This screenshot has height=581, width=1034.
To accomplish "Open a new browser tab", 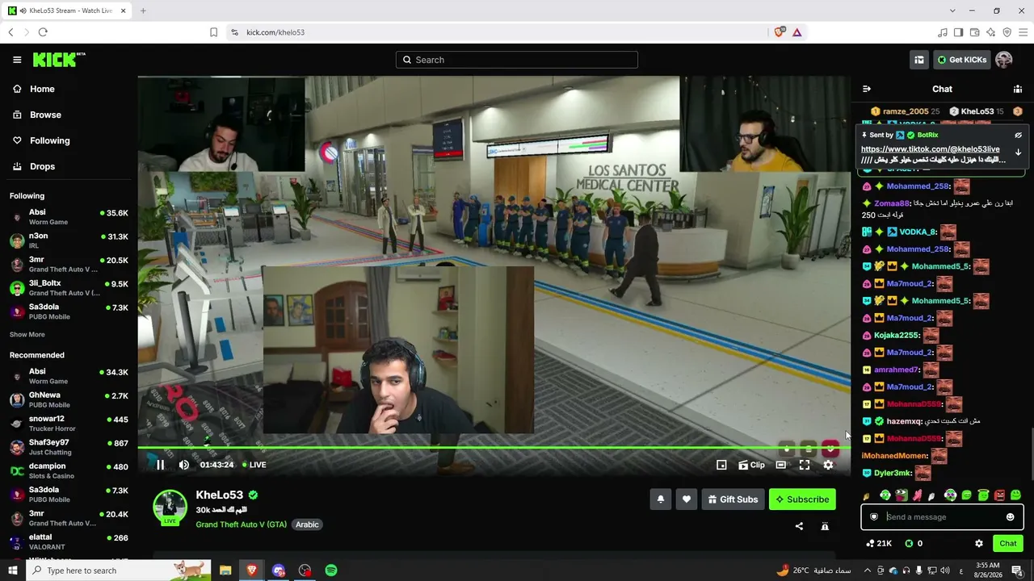I will tap(143, 10).
